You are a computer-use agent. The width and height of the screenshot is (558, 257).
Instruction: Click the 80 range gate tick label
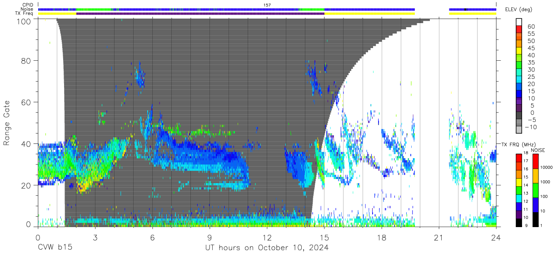click(26, 60)
